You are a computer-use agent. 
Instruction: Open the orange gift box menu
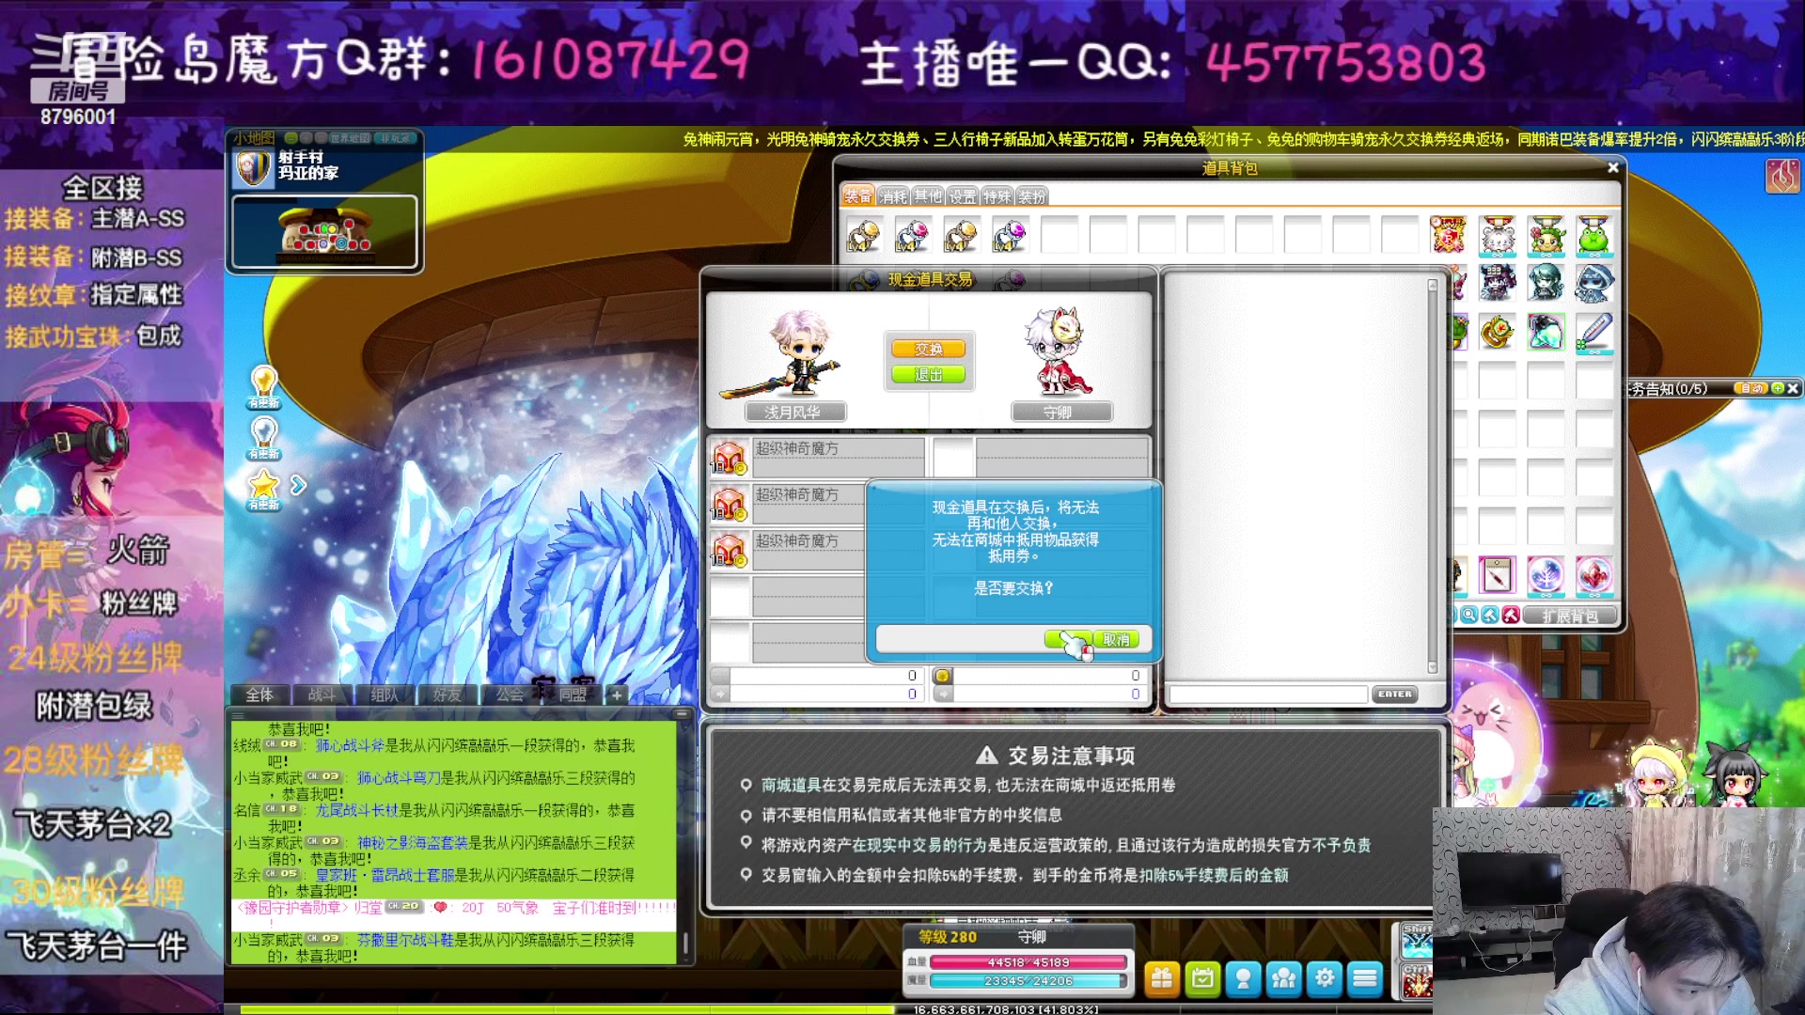point(1162,979)
